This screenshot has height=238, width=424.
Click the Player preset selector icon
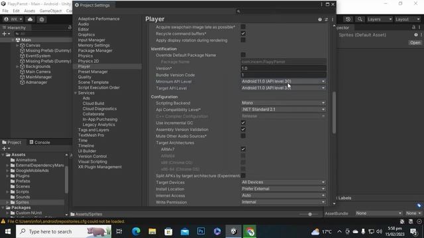[x=327, y=19]
